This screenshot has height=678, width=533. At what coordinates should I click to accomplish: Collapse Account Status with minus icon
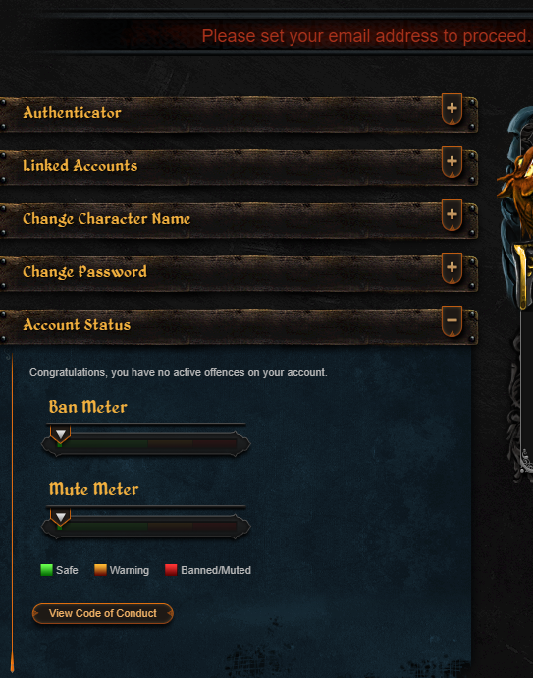(x=452, y=321)
